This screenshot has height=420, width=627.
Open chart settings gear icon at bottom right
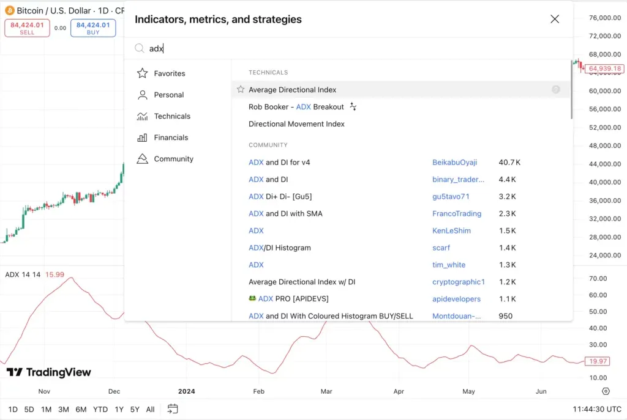coord(606,391)
